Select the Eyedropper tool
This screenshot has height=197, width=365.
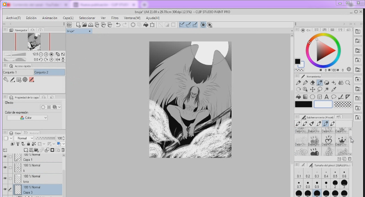coord(334,89)
